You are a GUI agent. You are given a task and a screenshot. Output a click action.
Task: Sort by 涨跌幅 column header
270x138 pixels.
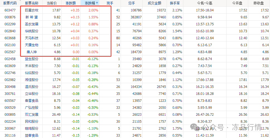90,3
